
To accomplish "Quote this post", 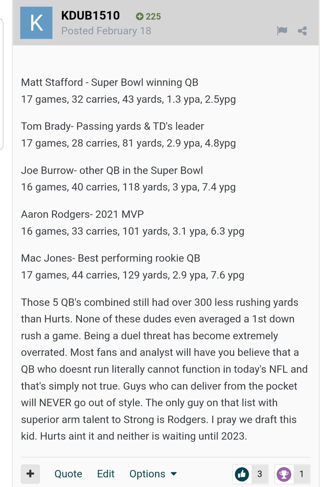I will click(x=68, y=474).
